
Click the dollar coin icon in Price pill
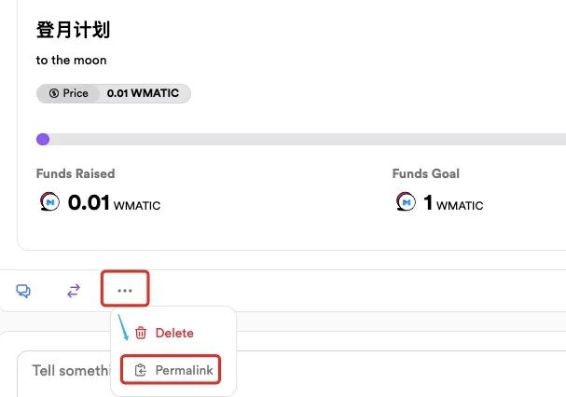54,93
